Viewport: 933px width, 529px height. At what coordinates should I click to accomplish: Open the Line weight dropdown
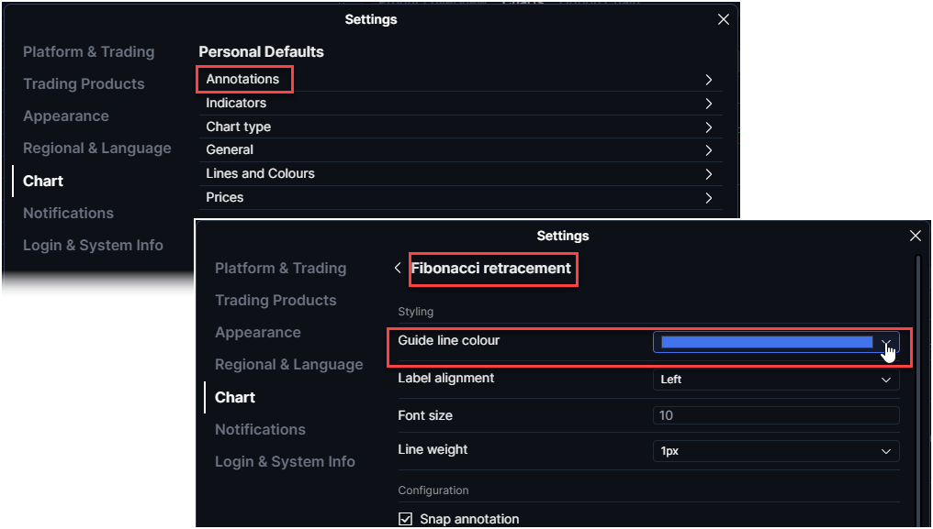[776, 450]
